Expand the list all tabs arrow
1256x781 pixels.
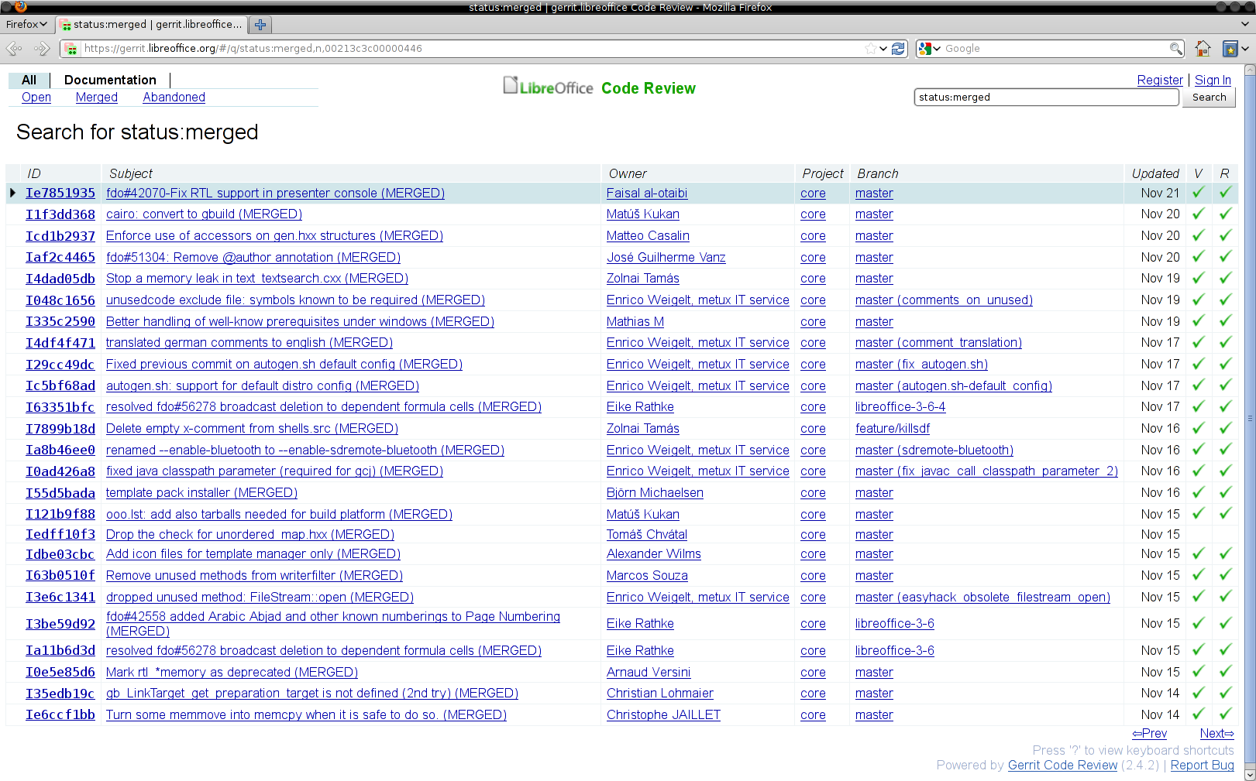[x=1244, y=25]
